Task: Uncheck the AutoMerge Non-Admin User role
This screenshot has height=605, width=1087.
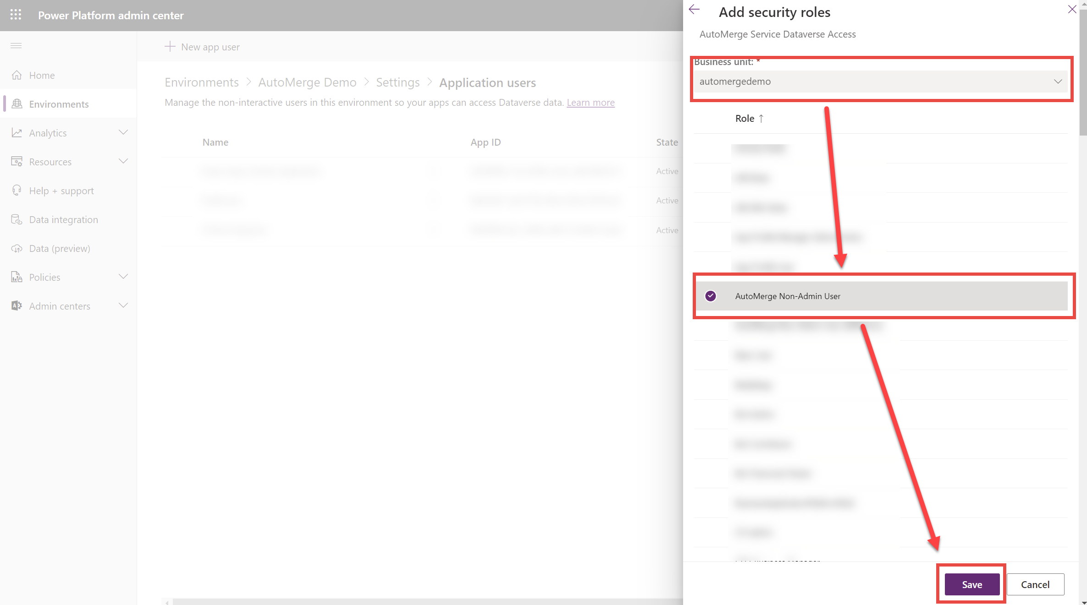Action: (x=711, y=296)
